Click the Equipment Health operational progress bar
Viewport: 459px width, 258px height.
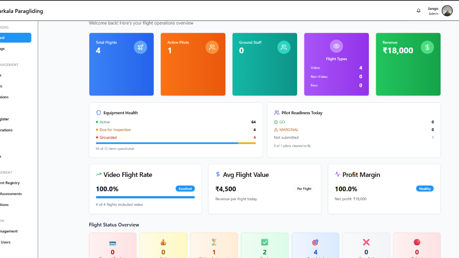pyautogui.click(x=175, y=143)
